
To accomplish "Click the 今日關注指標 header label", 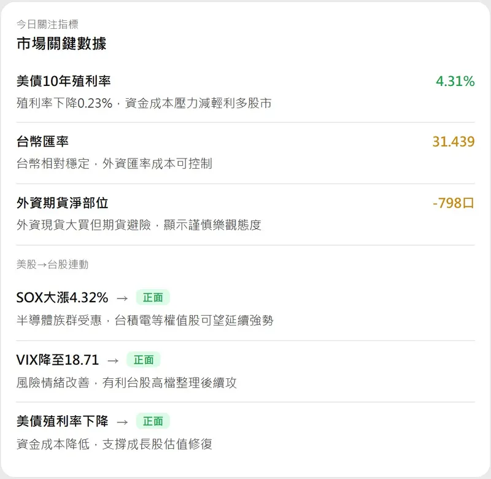I will 47,25.
